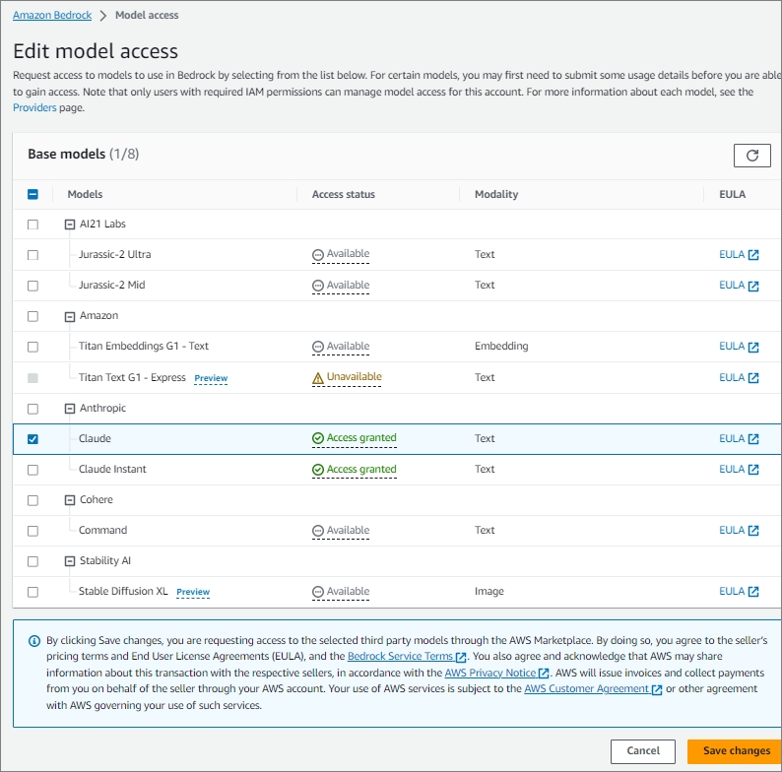Click the Available status icon for Titan Embeddings
The image size is (782, 772).
(318, 347)
